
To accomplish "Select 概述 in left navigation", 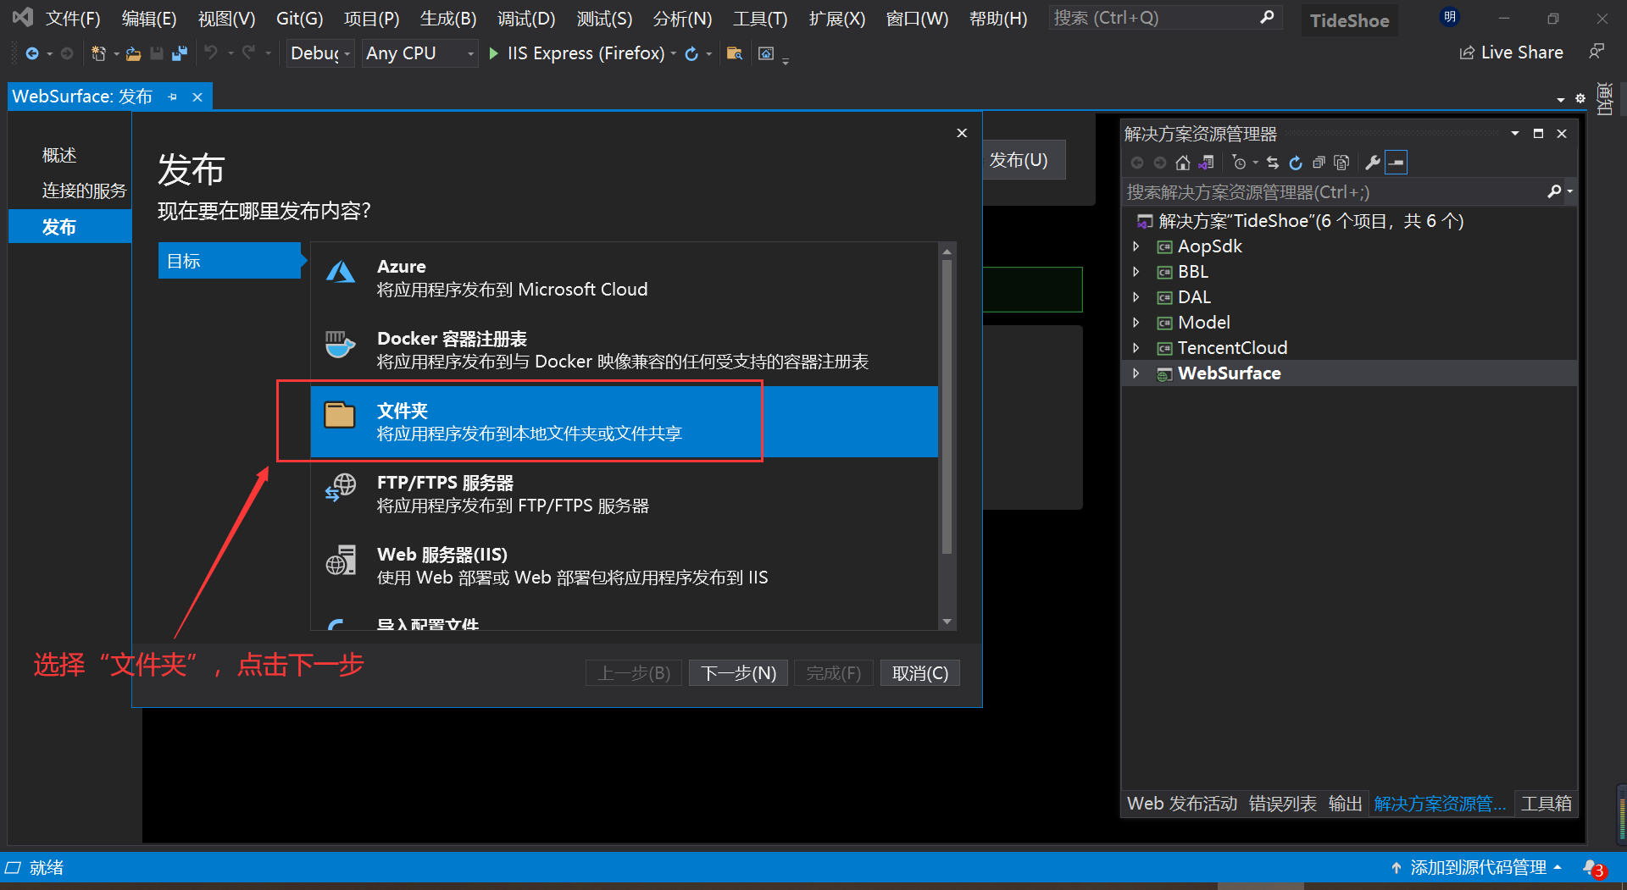I will [59, 155].
